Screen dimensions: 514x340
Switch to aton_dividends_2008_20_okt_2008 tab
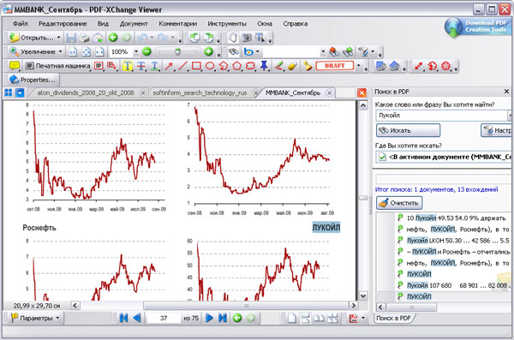[86, 92]
